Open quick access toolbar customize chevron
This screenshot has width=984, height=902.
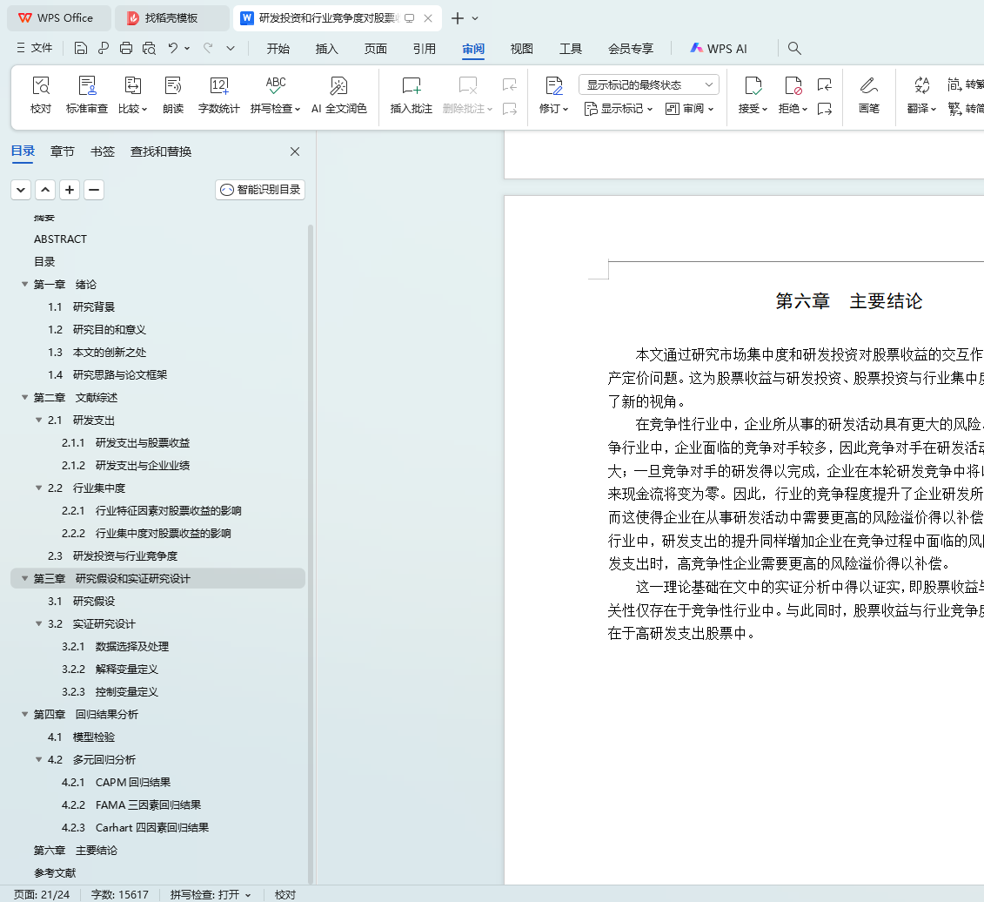click(231, 49)
